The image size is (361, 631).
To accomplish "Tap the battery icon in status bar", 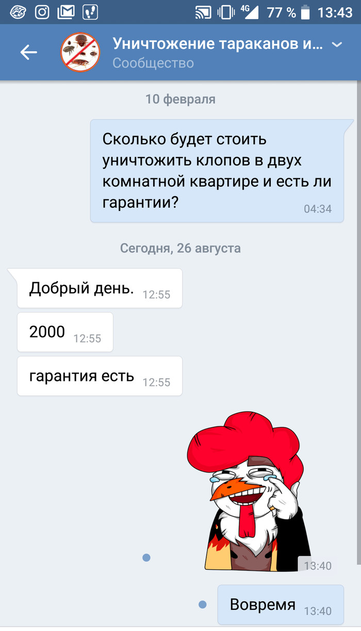I will pyautogui.click(x=306, y=12).
